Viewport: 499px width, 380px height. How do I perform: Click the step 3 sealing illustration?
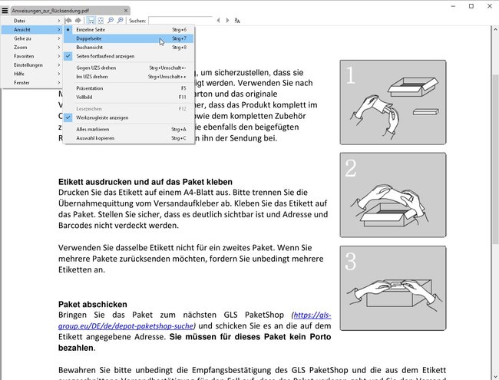pyautogui.click(x=393, y=288)
